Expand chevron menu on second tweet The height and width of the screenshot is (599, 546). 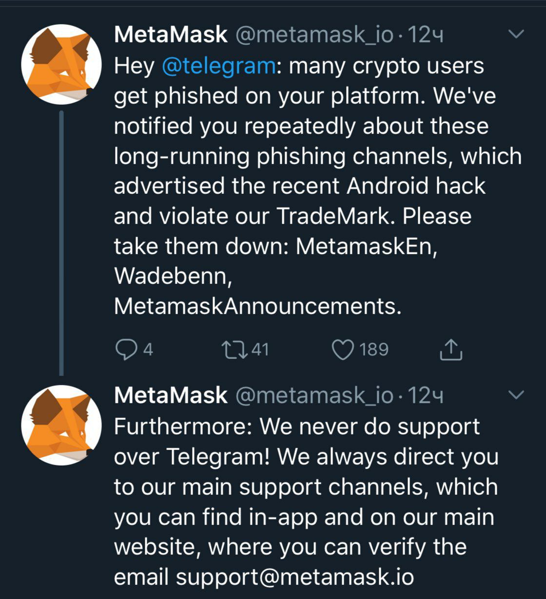pyautogui.click(x=516, y=394)
